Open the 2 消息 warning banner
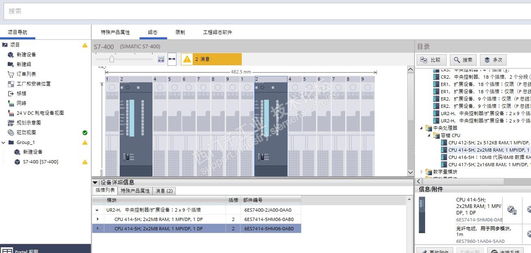 [211, 59]
